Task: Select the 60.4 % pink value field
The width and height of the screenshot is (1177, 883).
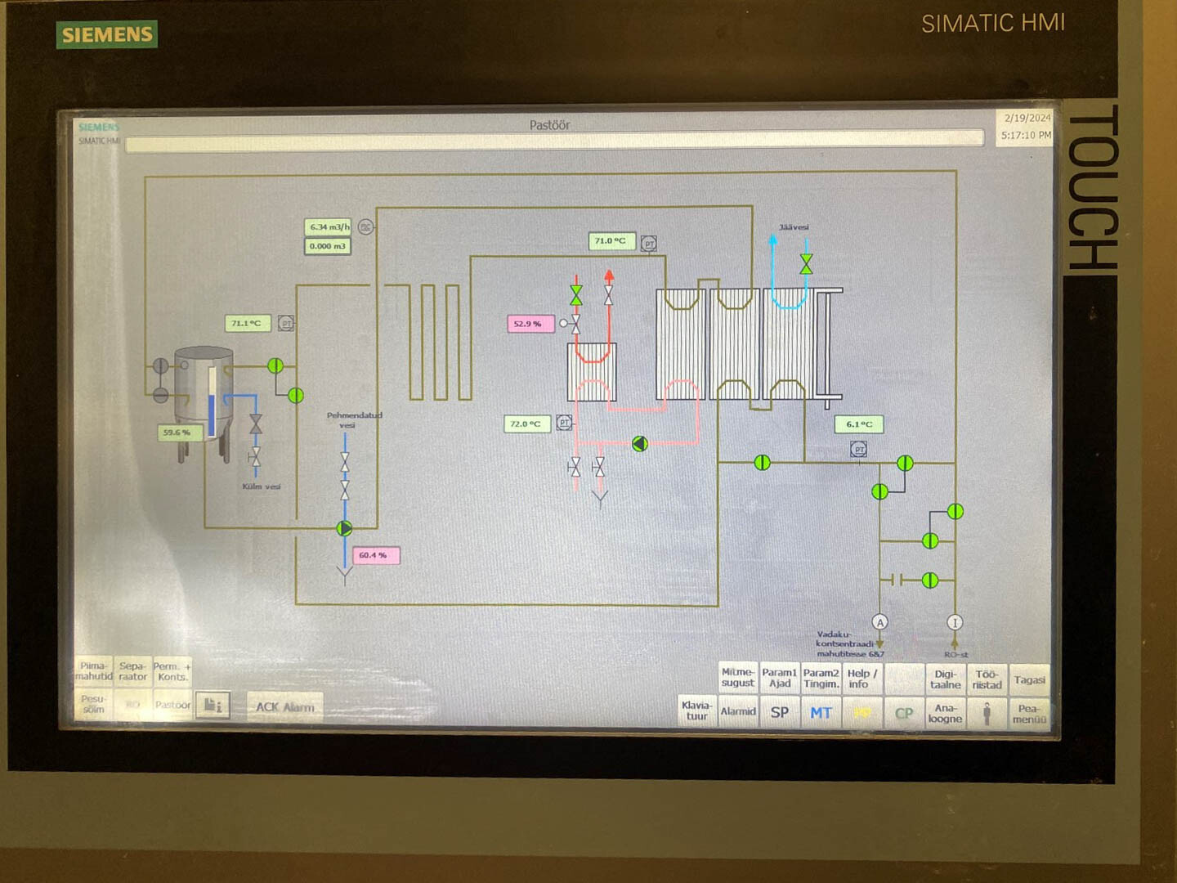Action: pos(374,555)
